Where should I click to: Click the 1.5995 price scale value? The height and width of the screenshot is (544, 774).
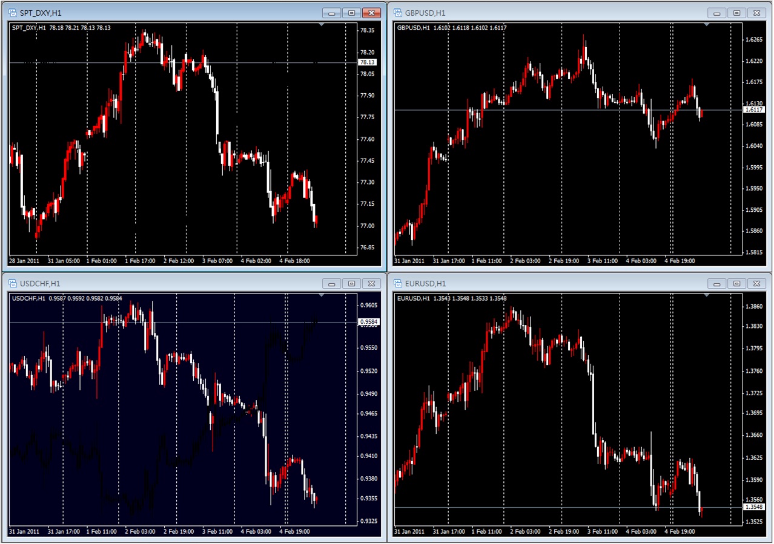(x=753, y=167)
